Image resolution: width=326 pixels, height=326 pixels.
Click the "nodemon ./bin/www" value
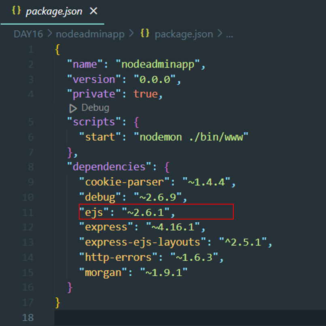tap(191, 137)
